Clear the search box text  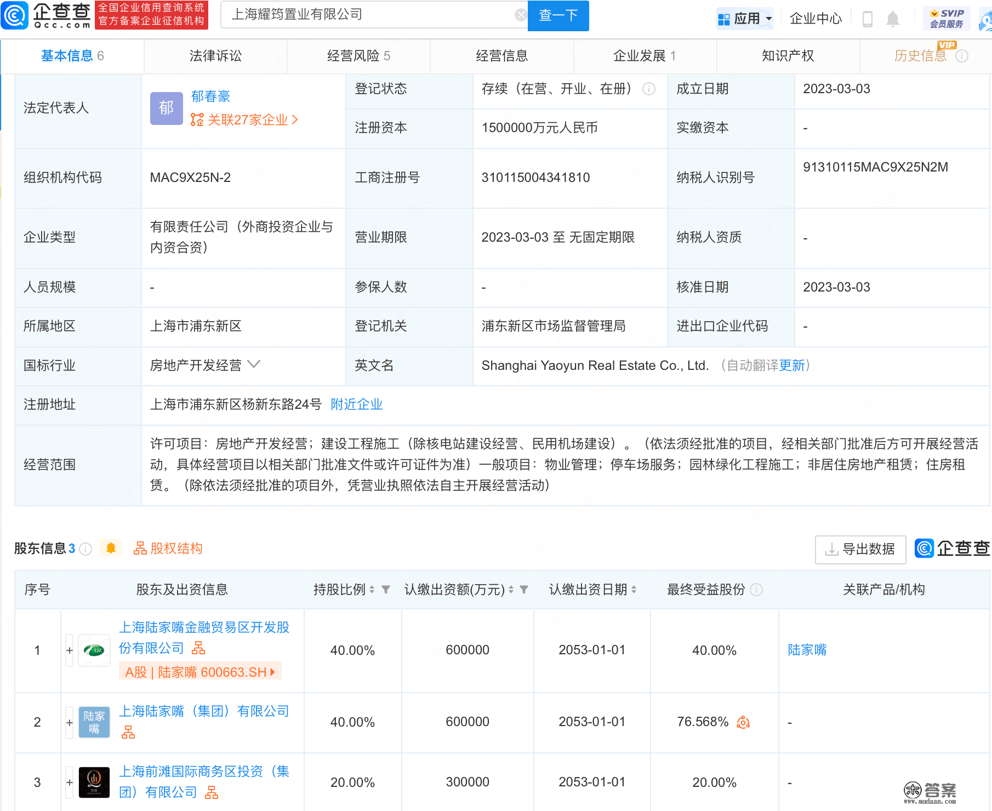(x=521, y=15)
